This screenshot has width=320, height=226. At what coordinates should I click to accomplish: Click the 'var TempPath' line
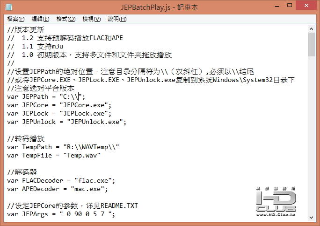coord(63,147)
